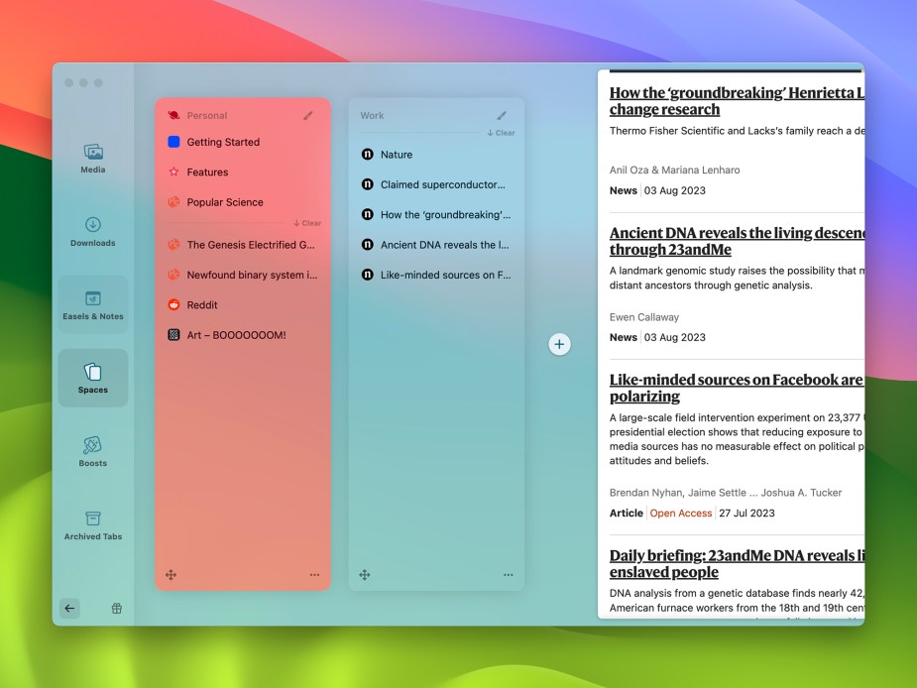Select the Reddit tab in Personal
This screenshot has width=917, height=688.
[202, 305]
